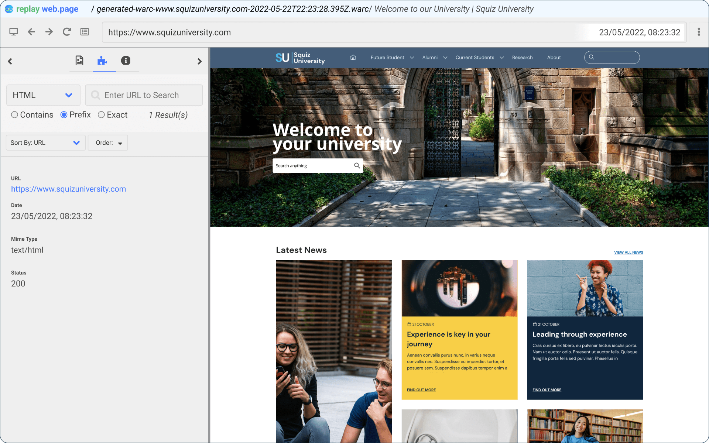Viewport: 709px width, 443px height.
Task: Go back with the left arrow button
Action: click(x=31, y=32)
